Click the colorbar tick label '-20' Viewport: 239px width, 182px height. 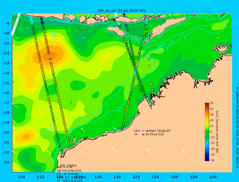click(x=212, y=143)
